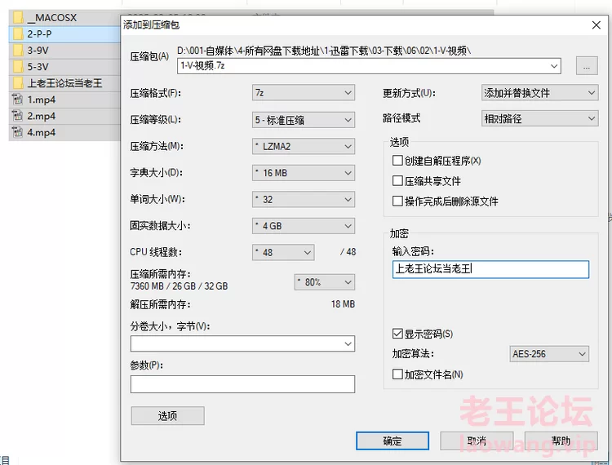Viewport: 612px width, 465px height.
Task: Click the 5-3V folder icon
Action: (x=18, y=67)
